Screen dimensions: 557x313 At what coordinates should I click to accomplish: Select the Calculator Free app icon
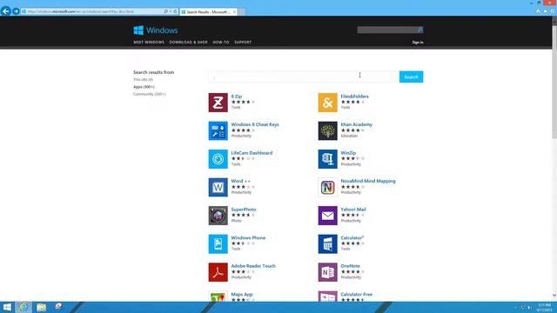pos(327,296)
